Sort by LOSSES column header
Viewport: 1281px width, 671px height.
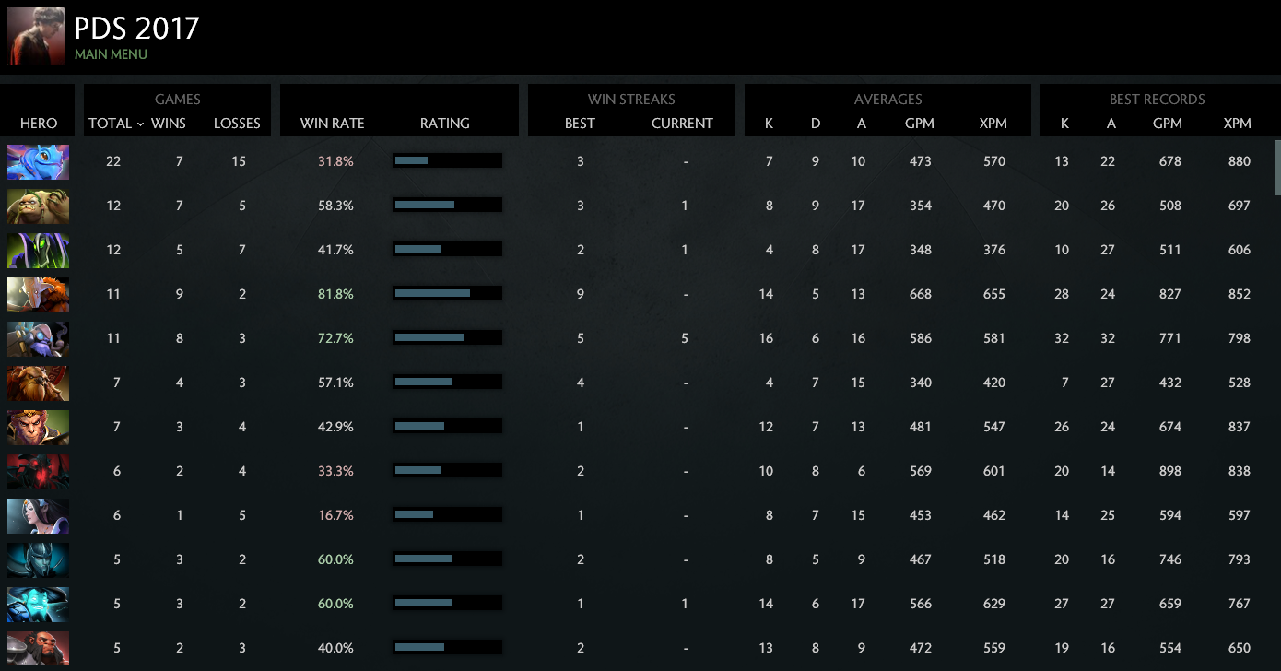point(237,124)
